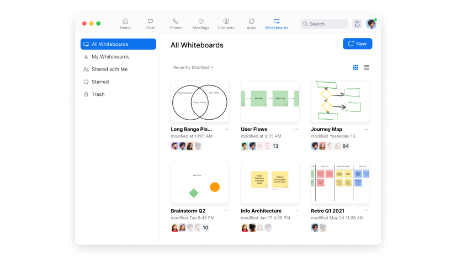Open the Brainstorm Q2 whiteboard thumbnail

(200, 183)
